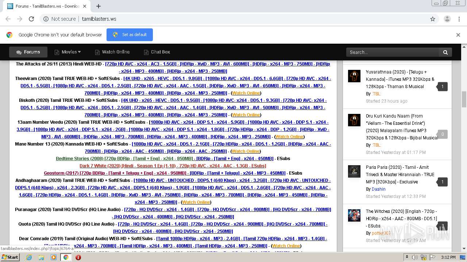Open The Witches (2020) English 720p topic link

(401, 219)
